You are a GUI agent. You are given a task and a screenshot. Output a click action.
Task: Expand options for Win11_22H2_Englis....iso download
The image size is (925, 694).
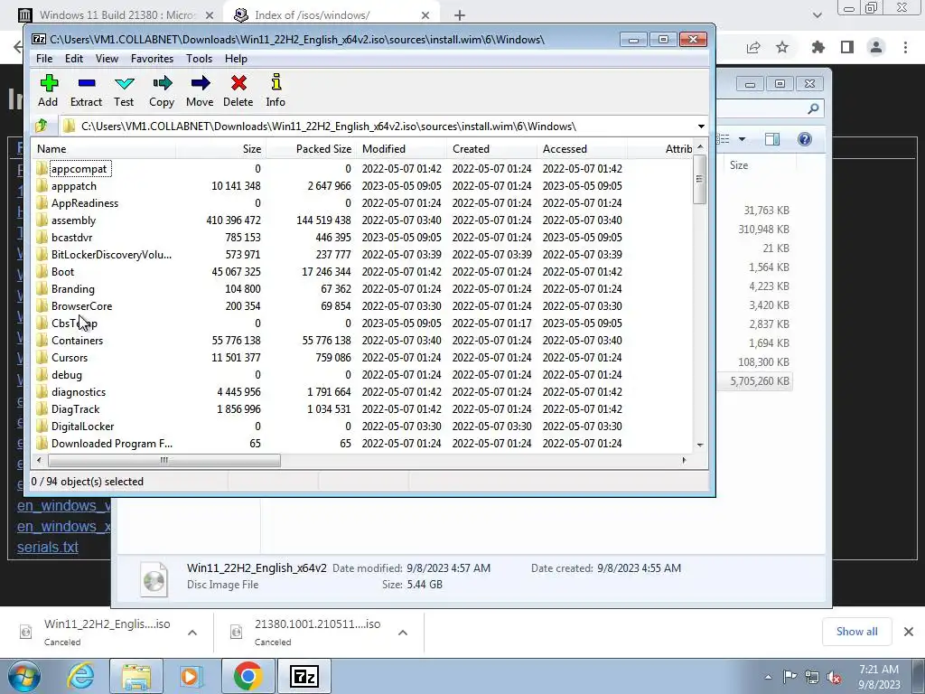coord(192,633)
